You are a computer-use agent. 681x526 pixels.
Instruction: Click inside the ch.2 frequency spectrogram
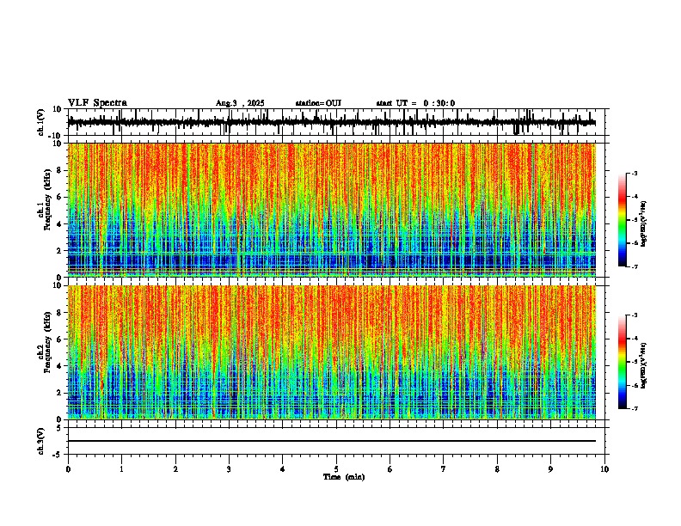point(332,352)
